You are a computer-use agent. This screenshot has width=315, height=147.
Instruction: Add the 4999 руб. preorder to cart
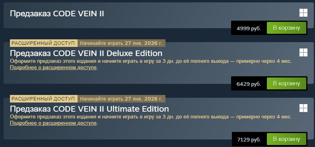(286, 28)
